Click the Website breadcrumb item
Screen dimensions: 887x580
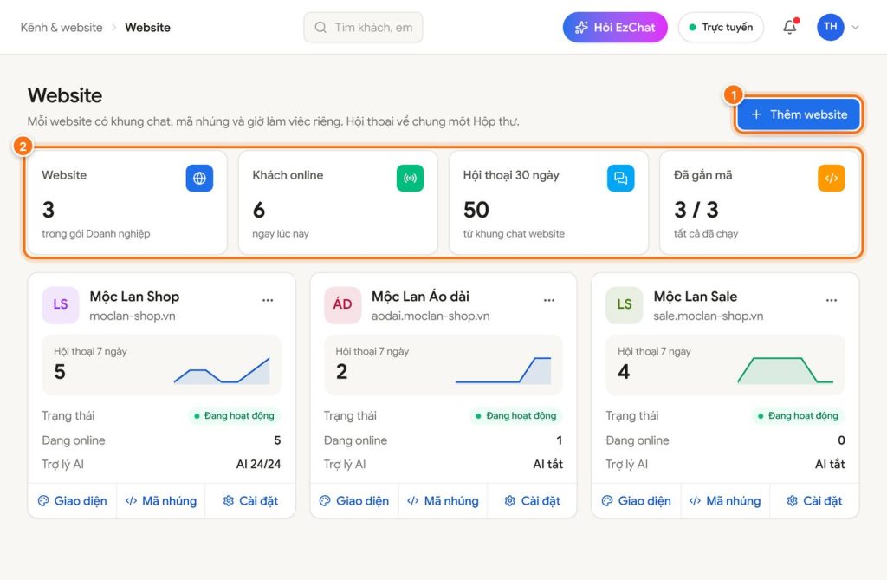tap(147, 27)
